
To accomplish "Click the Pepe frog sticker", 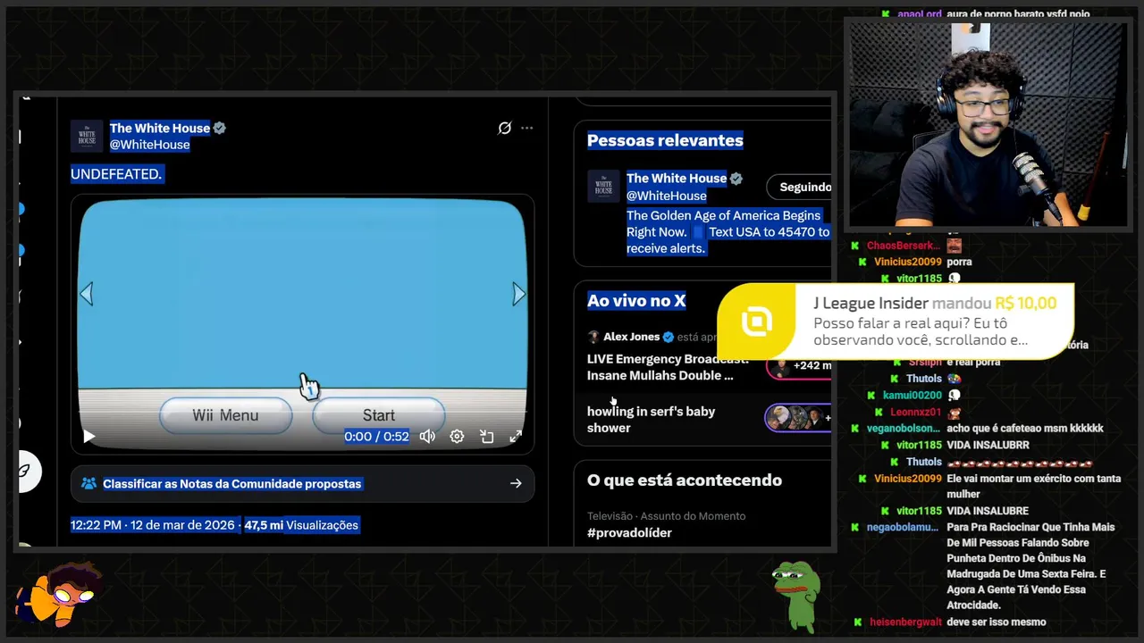I will tap(795, 597).
